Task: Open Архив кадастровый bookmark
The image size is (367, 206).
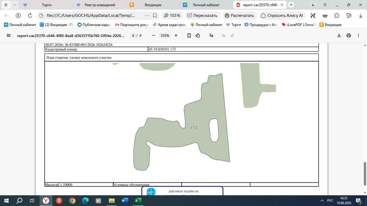Action: 169,25
